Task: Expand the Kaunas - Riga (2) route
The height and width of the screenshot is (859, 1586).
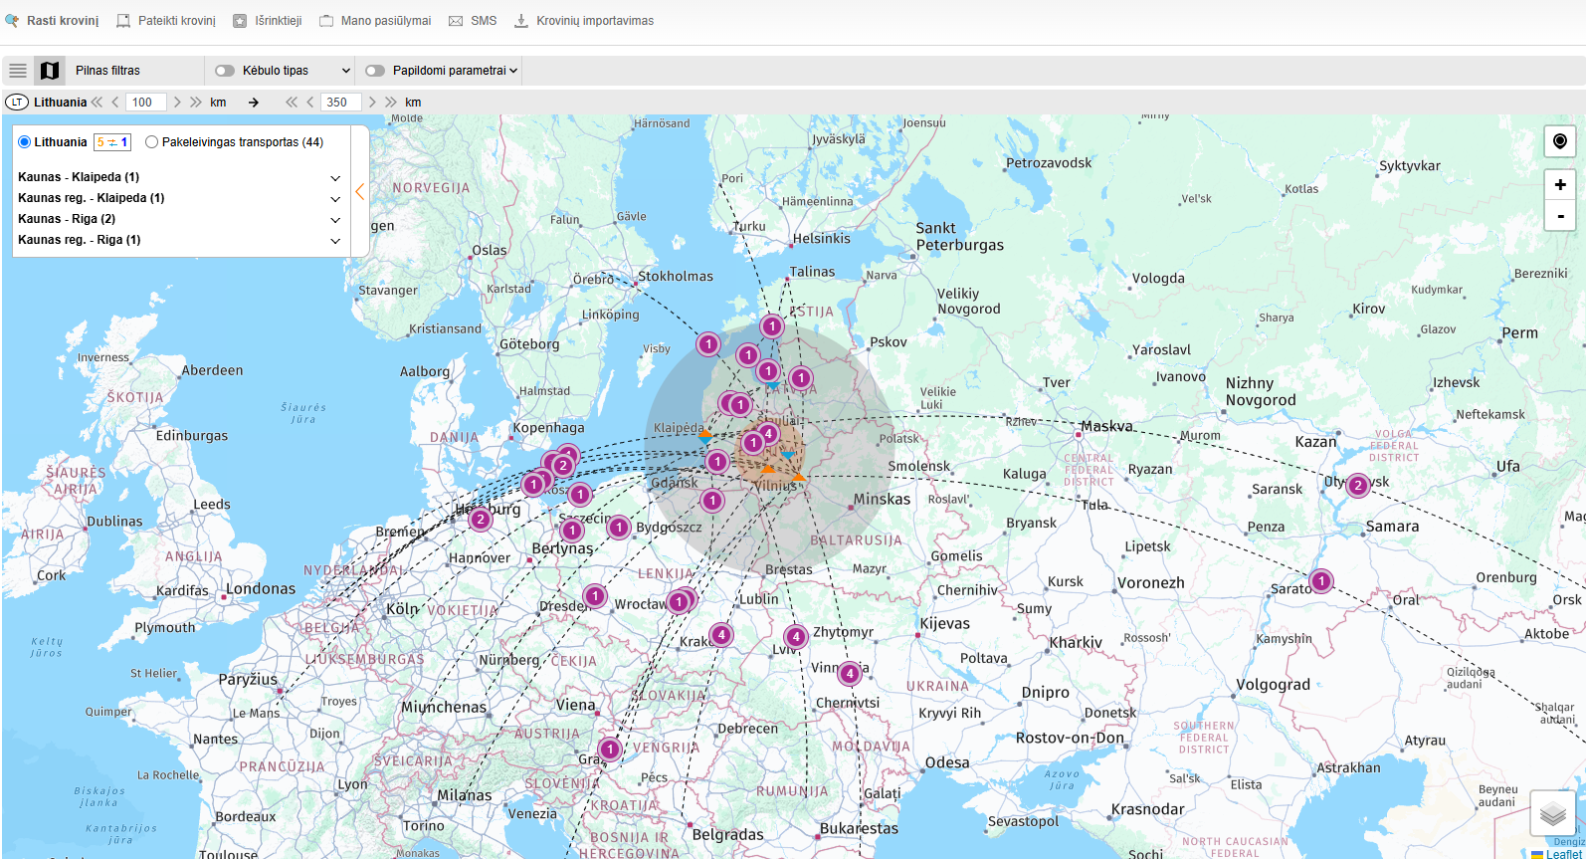Action: point(335,220)
